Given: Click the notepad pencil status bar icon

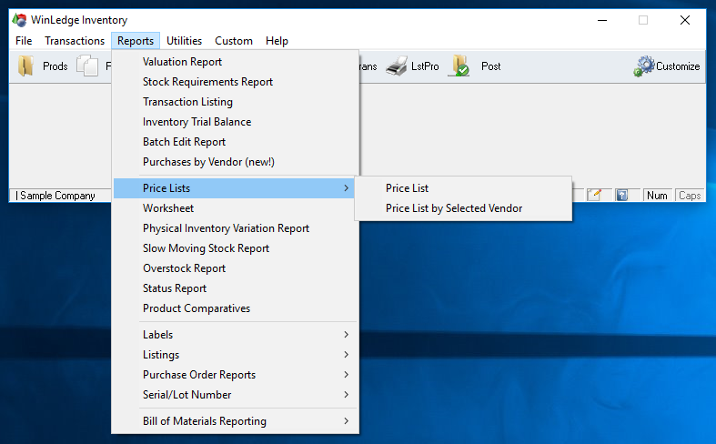Looking at the screenshot, I should coord(595,195).
